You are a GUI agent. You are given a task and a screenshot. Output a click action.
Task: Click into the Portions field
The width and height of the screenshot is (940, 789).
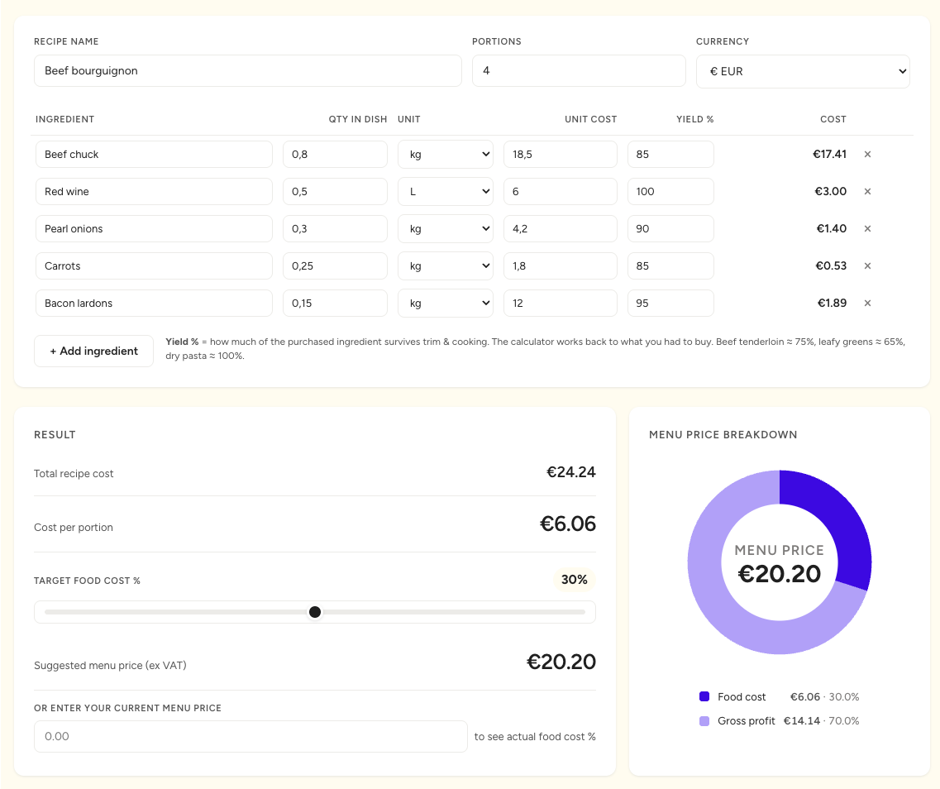(x=579, y=71)
